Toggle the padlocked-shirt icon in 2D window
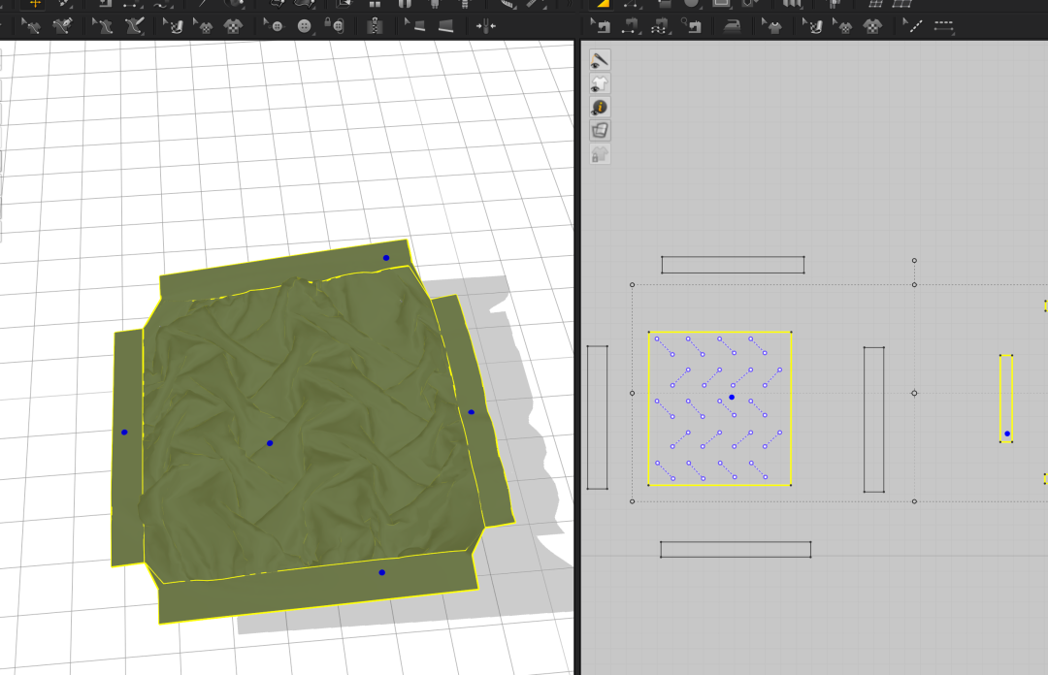Screen dimensions: 1048x675 point(600,154)
